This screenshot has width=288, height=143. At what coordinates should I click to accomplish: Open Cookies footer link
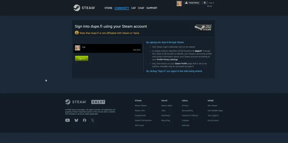pos(185,120)
